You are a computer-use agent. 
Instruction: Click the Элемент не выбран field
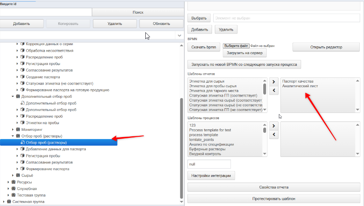point(286,18)
